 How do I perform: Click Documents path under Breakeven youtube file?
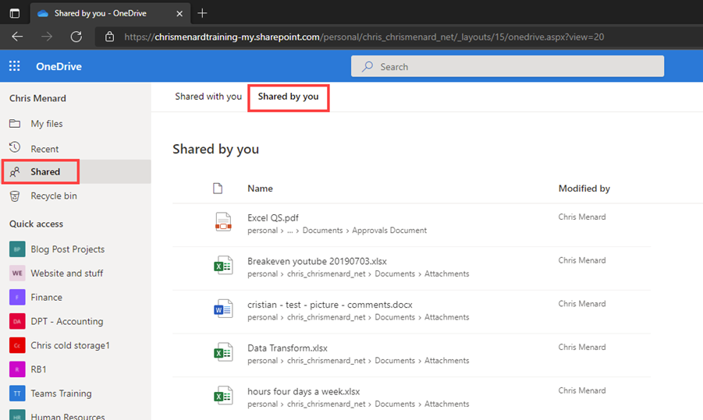tap(395, 274)
